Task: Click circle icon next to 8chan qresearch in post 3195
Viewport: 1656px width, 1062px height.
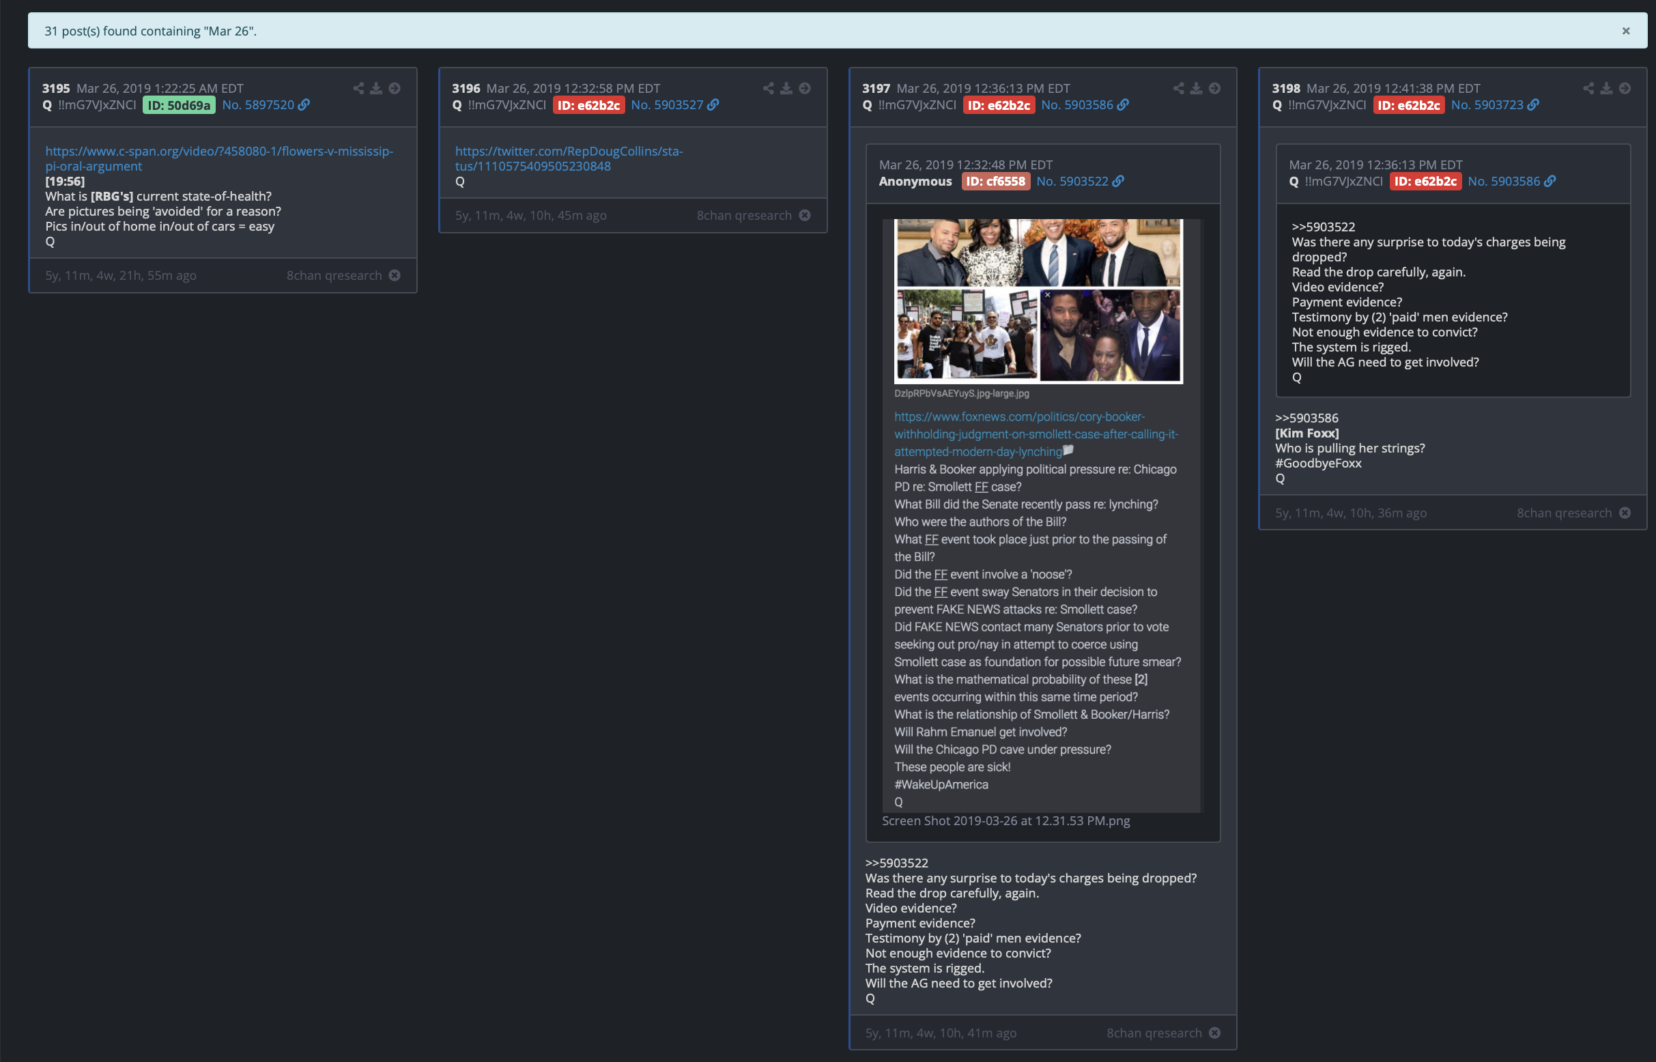Action: click(395, 275)
